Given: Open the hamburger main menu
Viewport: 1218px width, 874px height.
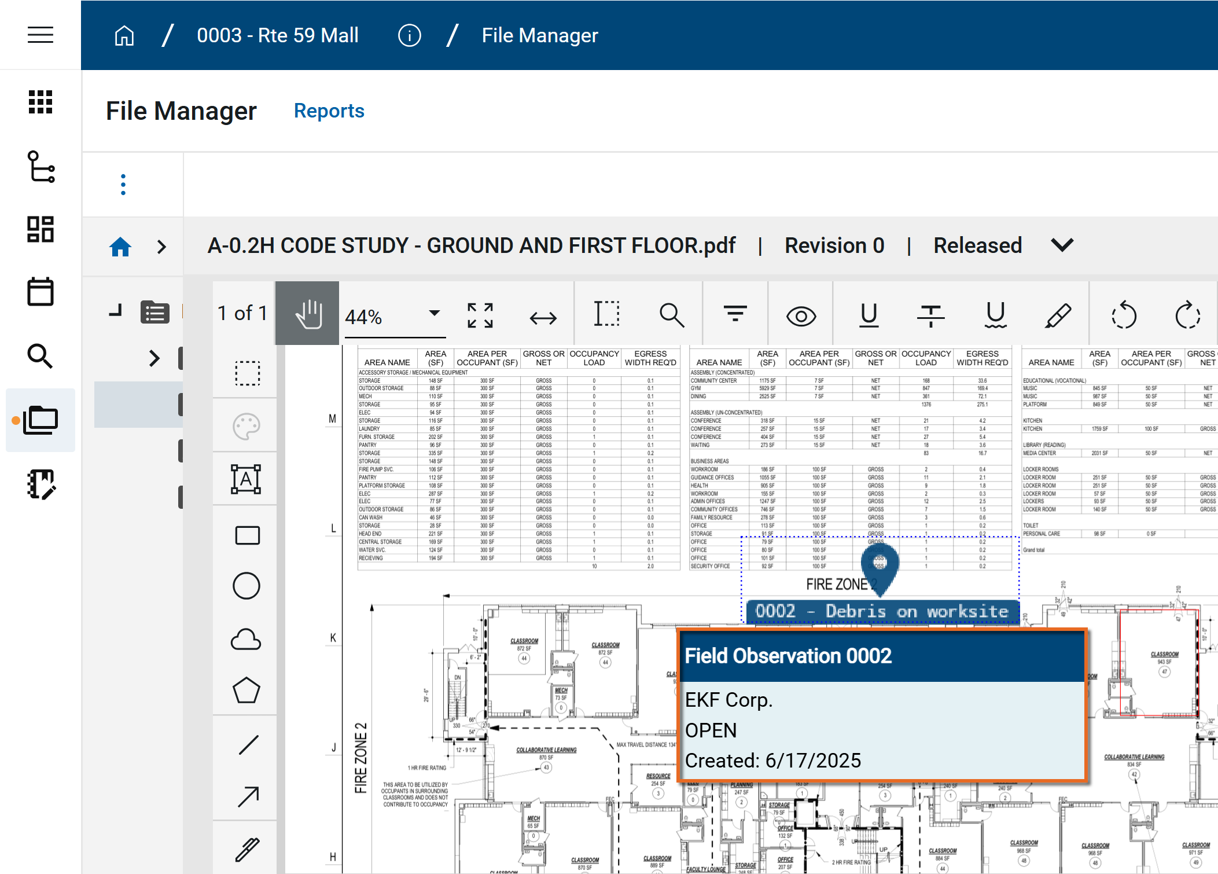Looking at the screenshot, I should tap(41, 35).
